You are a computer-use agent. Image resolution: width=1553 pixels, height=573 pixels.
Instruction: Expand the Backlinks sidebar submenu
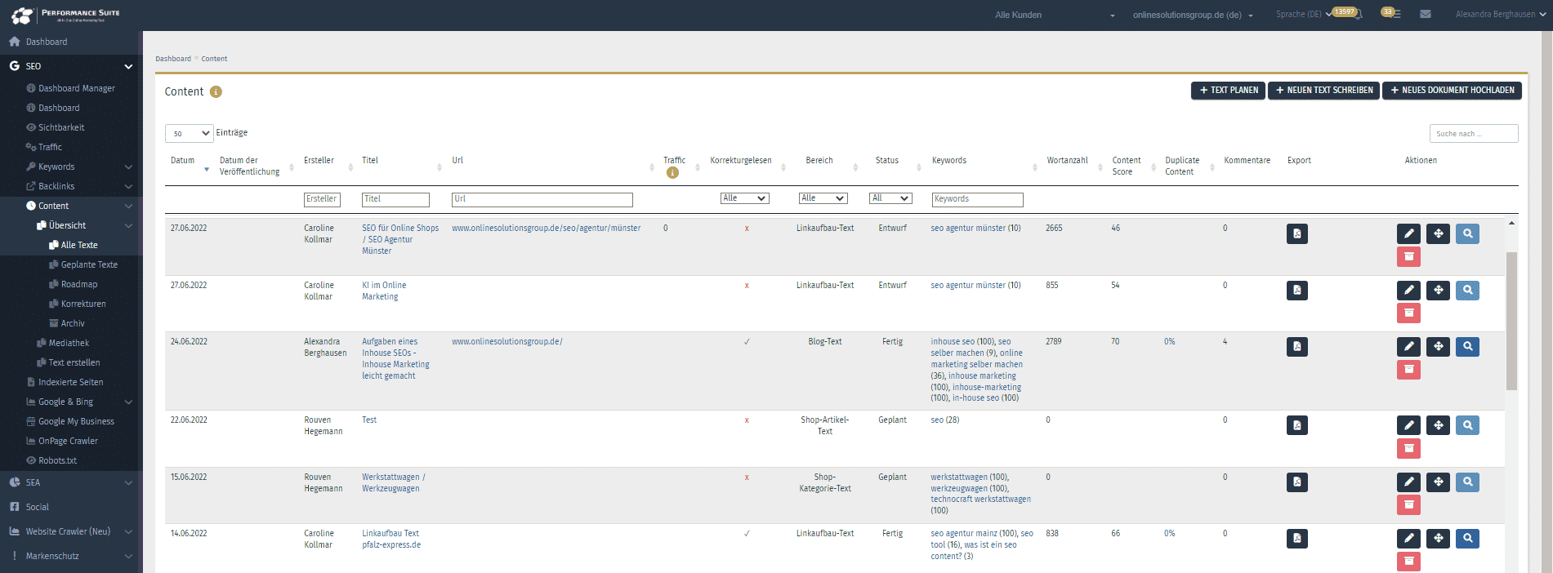128,186
